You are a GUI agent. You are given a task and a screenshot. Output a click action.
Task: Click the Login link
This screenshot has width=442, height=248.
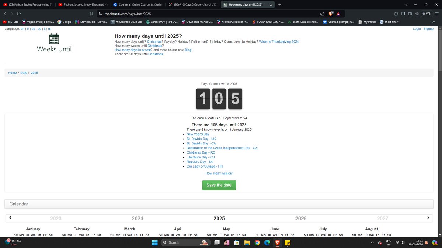click(x=417, y=29)
